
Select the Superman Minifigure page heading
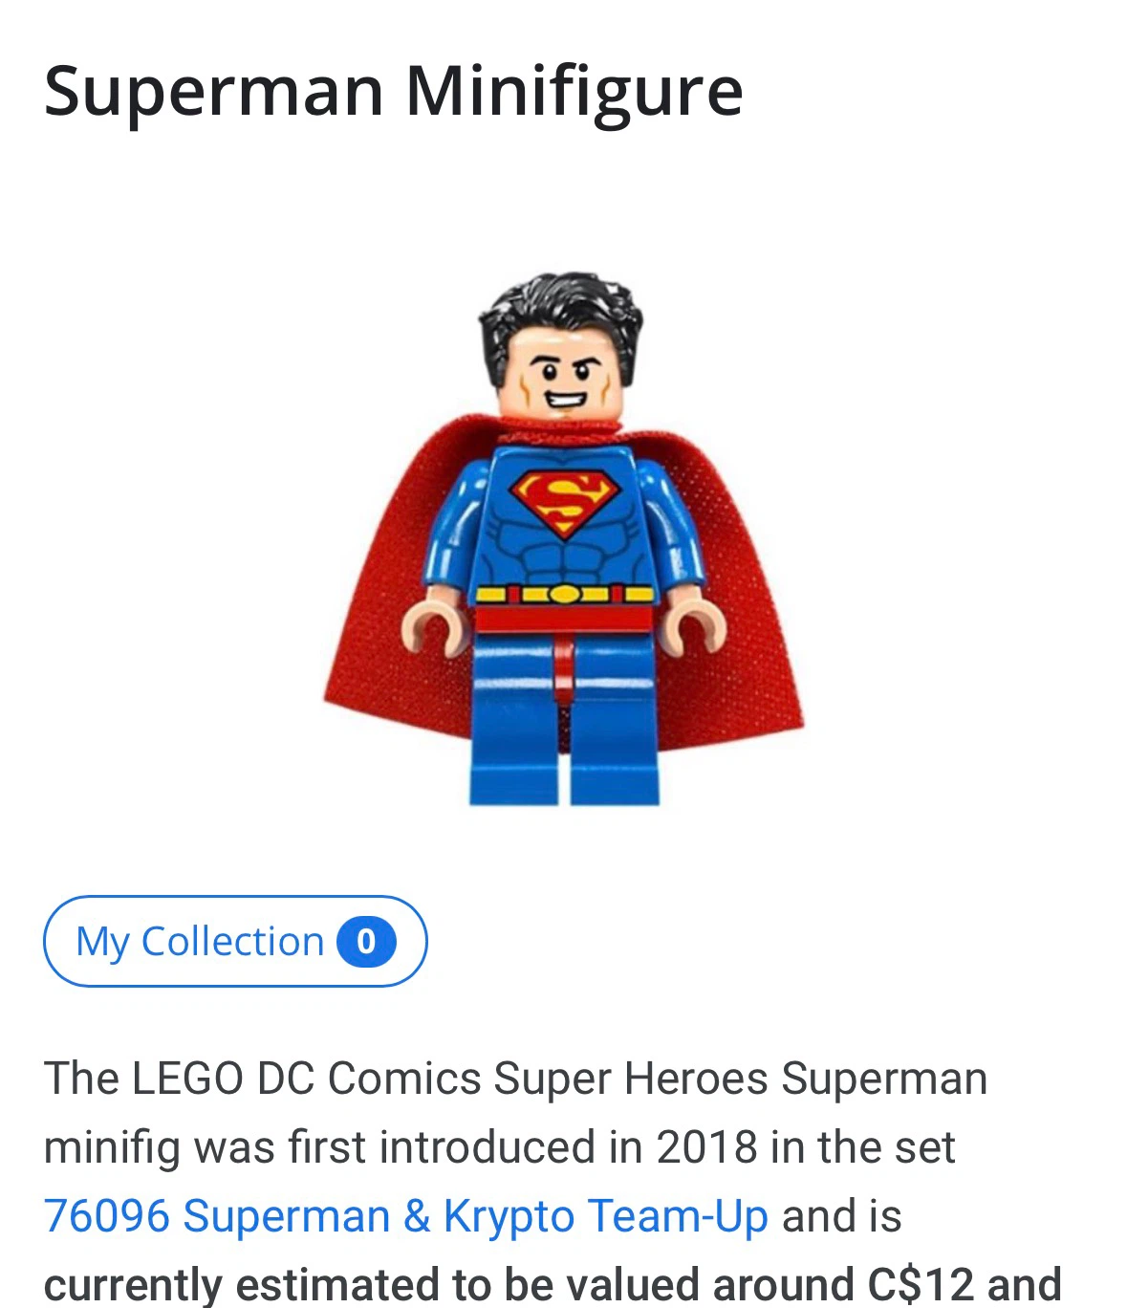(393, 92)
